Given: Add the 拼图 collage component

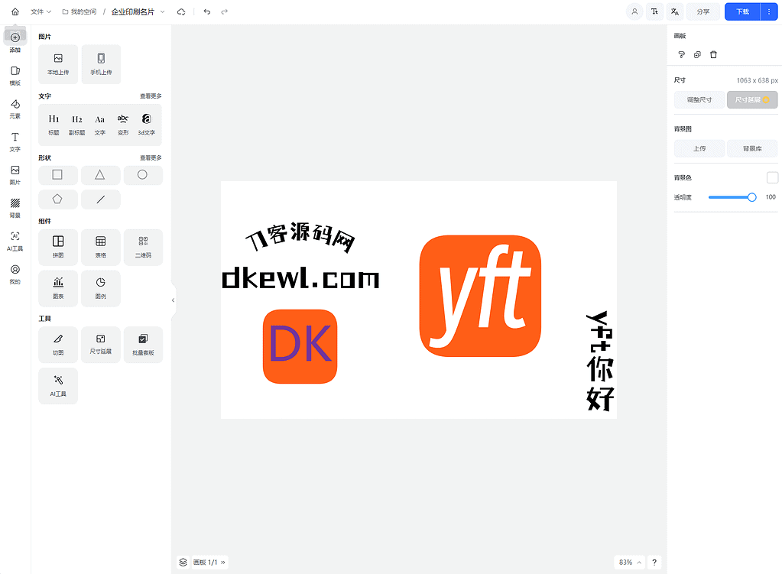Looking at the screenshot, I should pos(58,248).
